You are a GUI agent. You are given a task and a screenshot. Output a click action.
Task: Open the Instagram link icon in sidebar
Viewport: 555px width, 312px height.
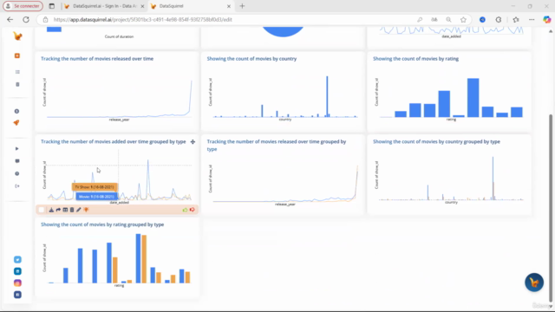pyautogui.click(x=17, y=283)
